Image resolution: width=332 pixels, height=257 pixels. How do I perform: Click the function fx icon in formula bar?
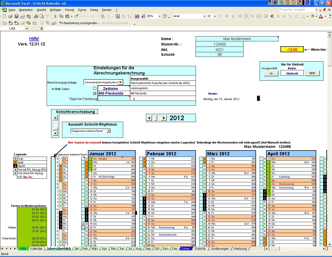41,28
